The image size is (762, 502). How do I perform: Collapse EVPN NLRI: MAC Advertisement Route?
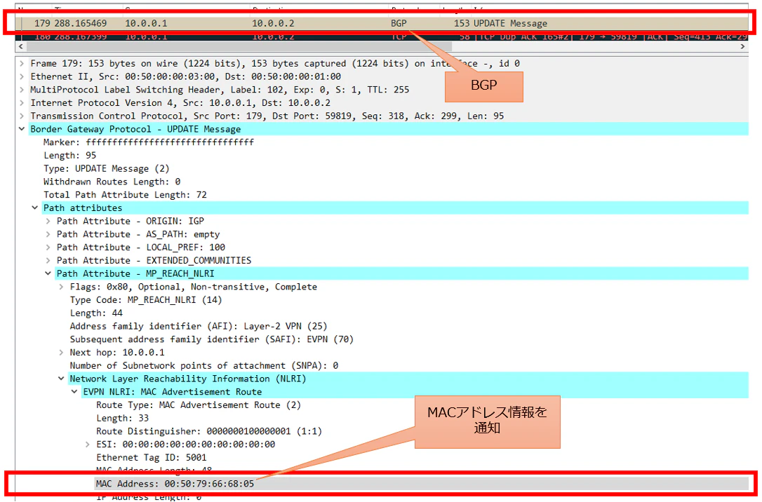click(x=74, y=392)
